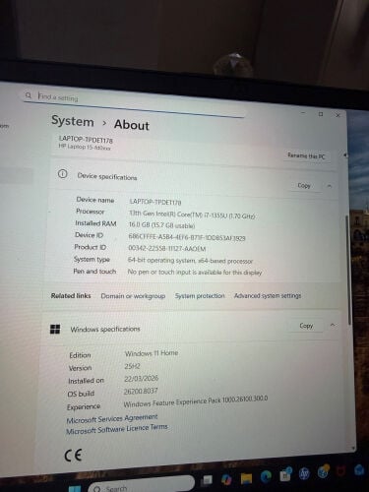Go back to System in the breadcrumb

pos(73,121)
